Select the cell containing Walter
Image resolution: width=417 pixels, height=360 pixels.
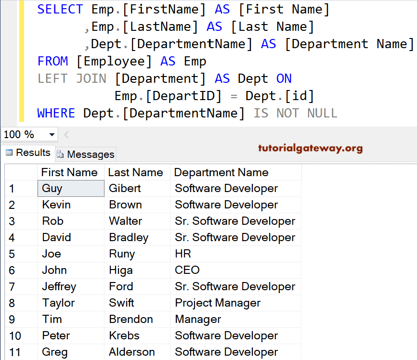point(137,221)
